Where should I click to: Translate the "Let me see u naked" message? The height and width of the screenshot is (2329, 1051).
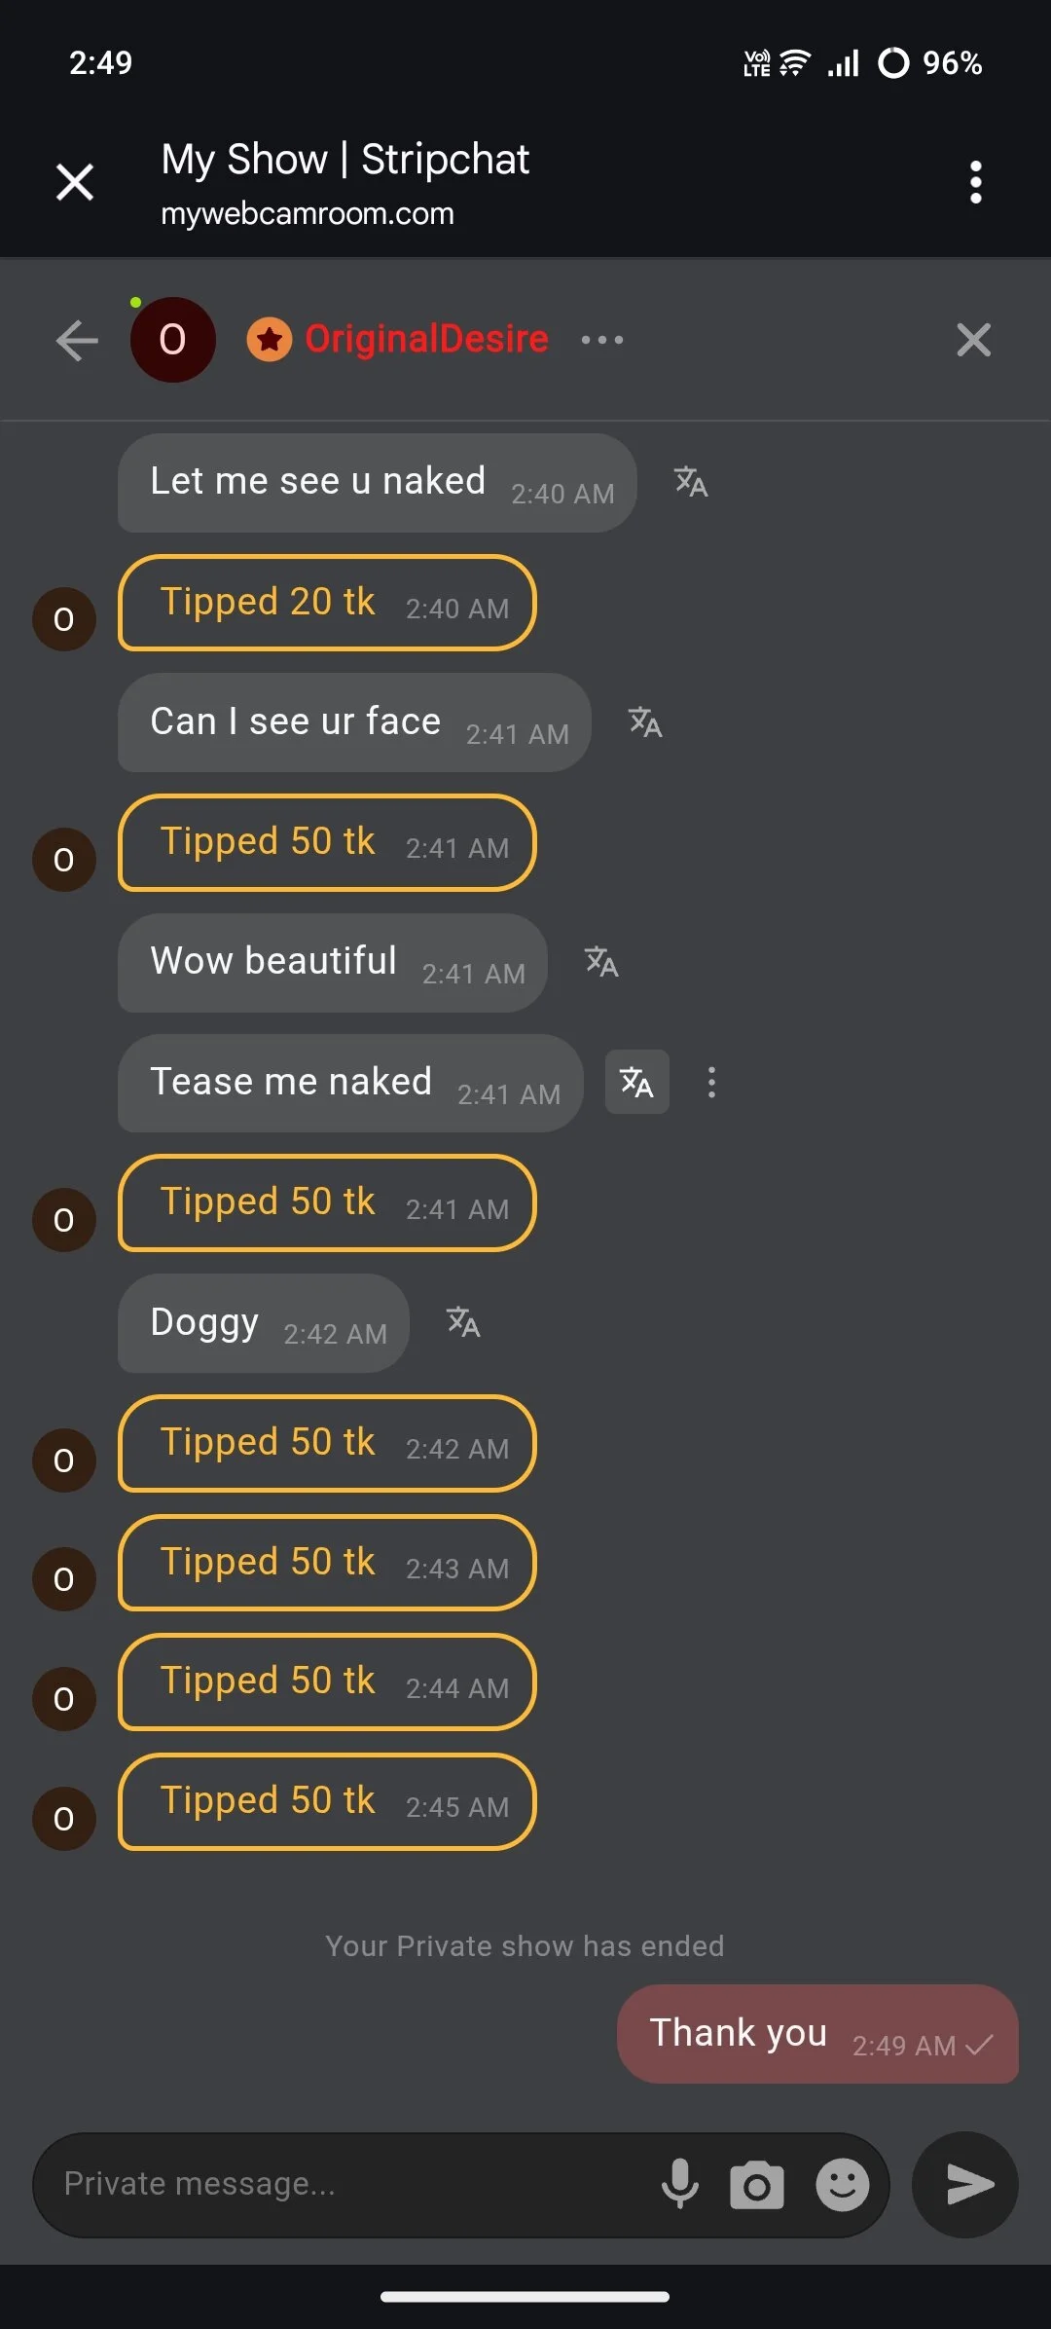(691, 482)
